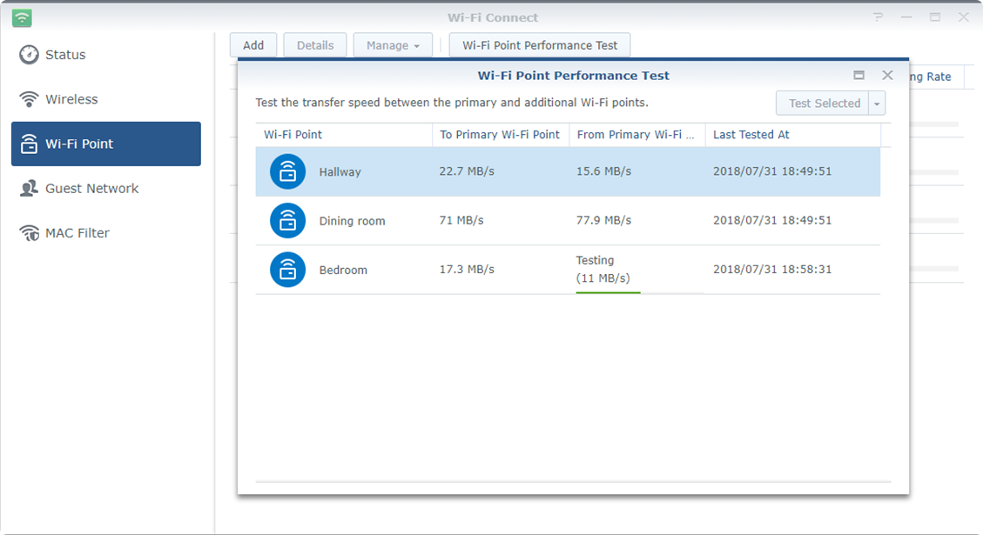Click the Wi-Fi Connect app icon
Image resolution: width=983 pixels, height=535 pixels.
tap(22, 17)
